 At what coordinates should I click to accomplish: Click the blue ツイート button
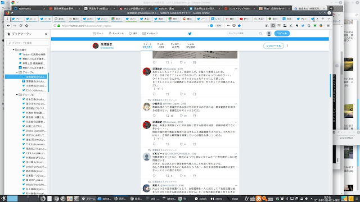click(282, 34)
